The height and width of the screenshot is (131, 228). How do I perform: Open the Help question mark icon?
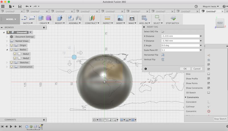224,6
